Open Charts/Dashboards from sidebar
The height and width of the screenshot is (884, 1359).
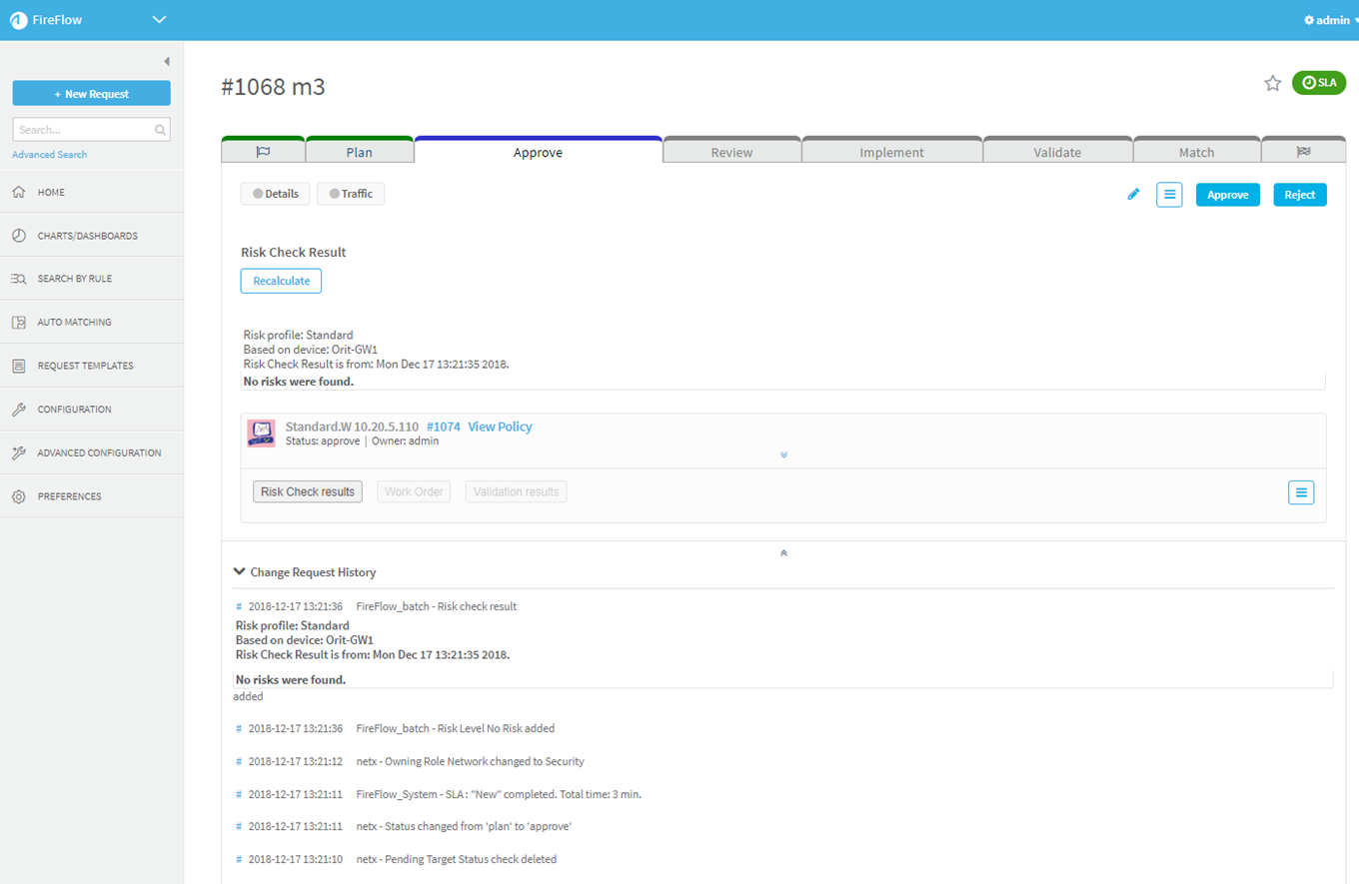pos(88,236)
